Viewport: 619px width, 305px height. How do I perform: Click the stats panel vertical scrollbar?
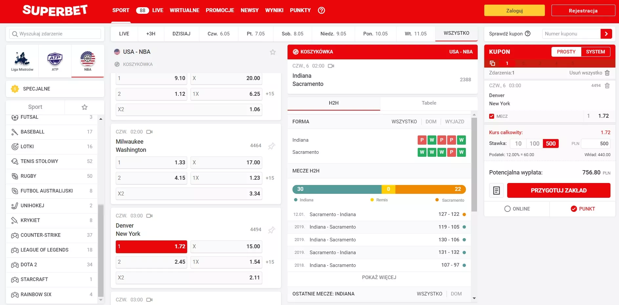pos(474,164)
